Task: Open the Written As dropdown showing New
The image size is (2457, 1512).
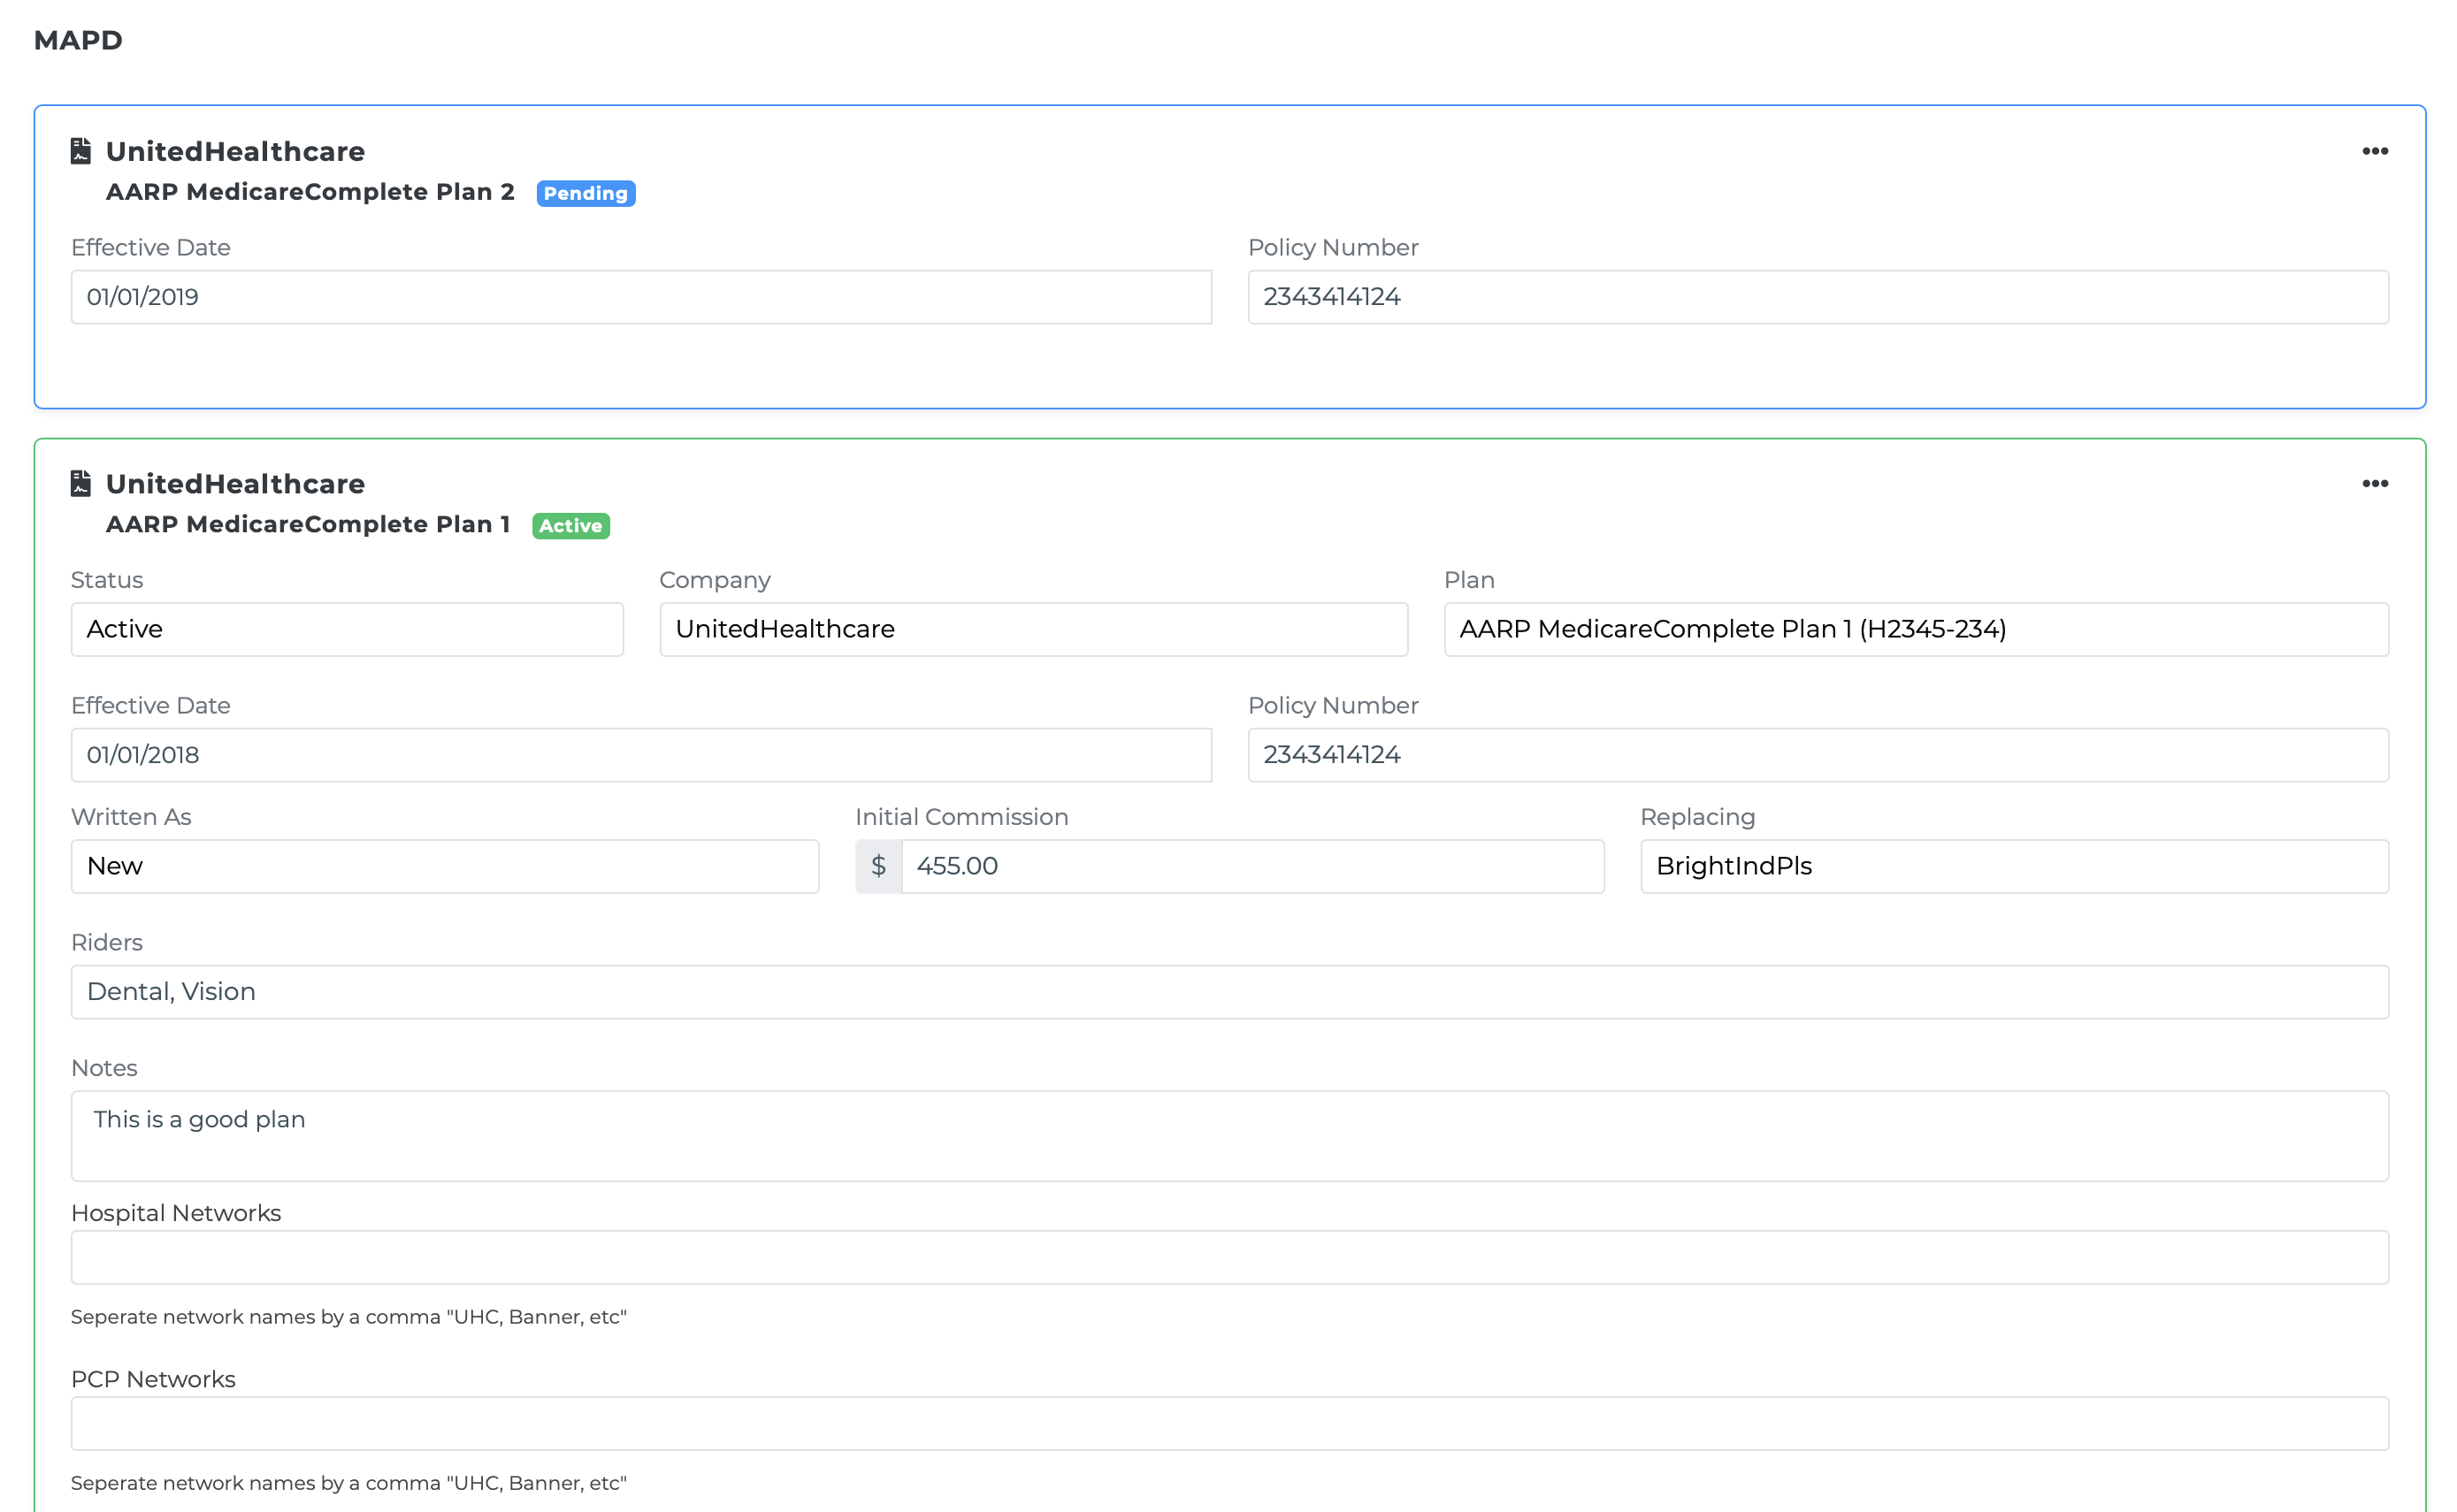Action: click(x=445, y=866)
